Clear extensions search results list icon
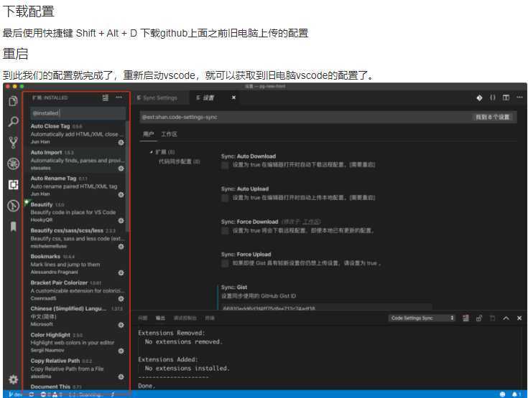Image resolution: width=528 pixels, height=398 pixels. [x=106, y=98]
